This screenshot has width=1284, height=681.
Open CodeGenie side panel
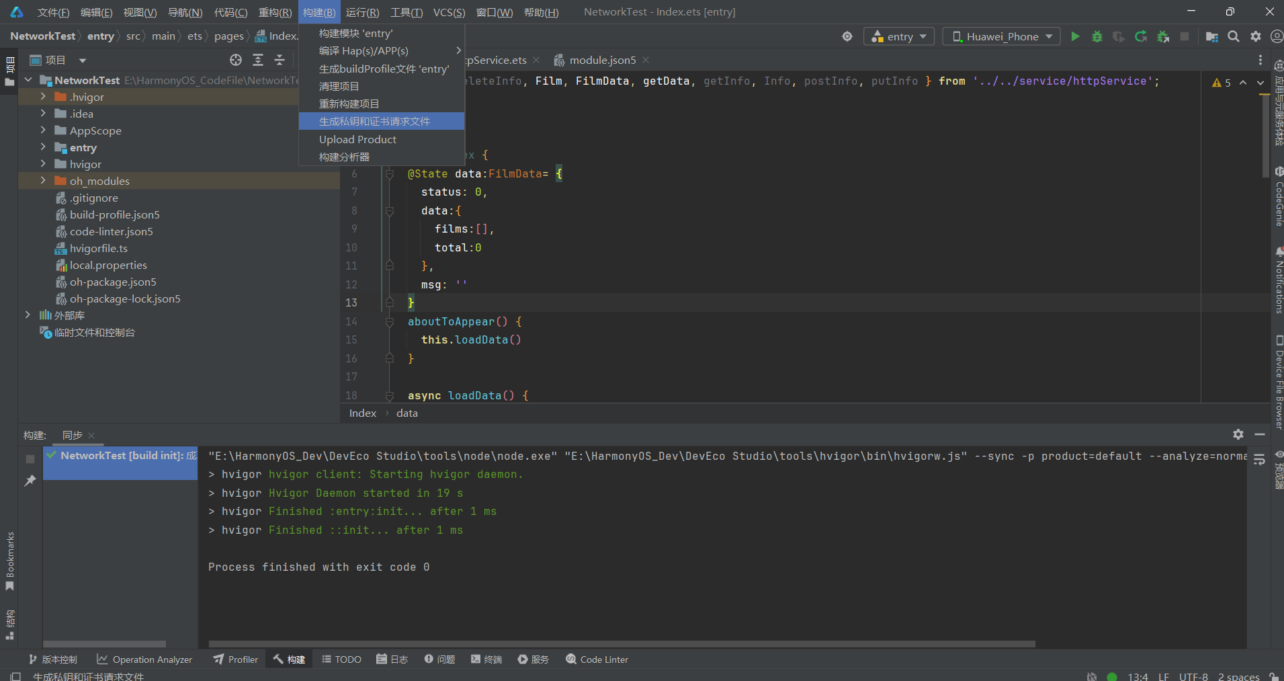coord(1279,196)
